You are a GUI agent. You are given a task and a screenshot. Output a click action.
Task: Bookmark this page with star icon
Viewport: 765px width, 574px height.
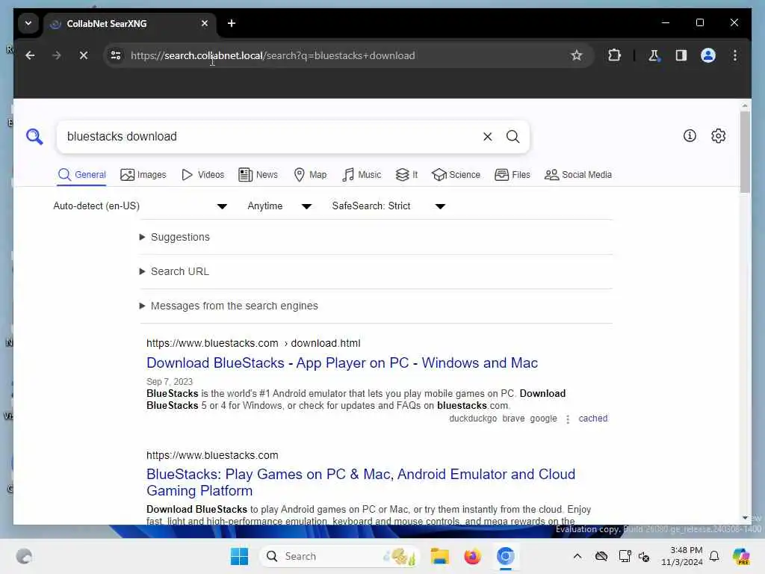tap(576, 55)
